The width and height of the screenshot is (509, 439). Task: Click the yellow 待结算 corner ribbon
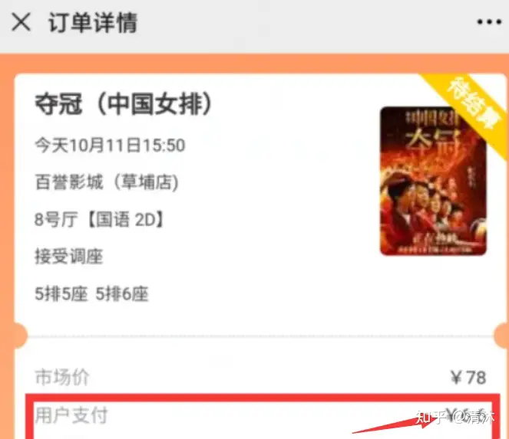[x=469, y=105]
